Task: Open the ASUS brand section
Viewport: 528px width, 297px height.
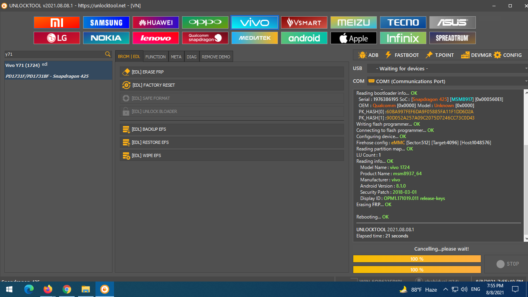Action: 453,22
